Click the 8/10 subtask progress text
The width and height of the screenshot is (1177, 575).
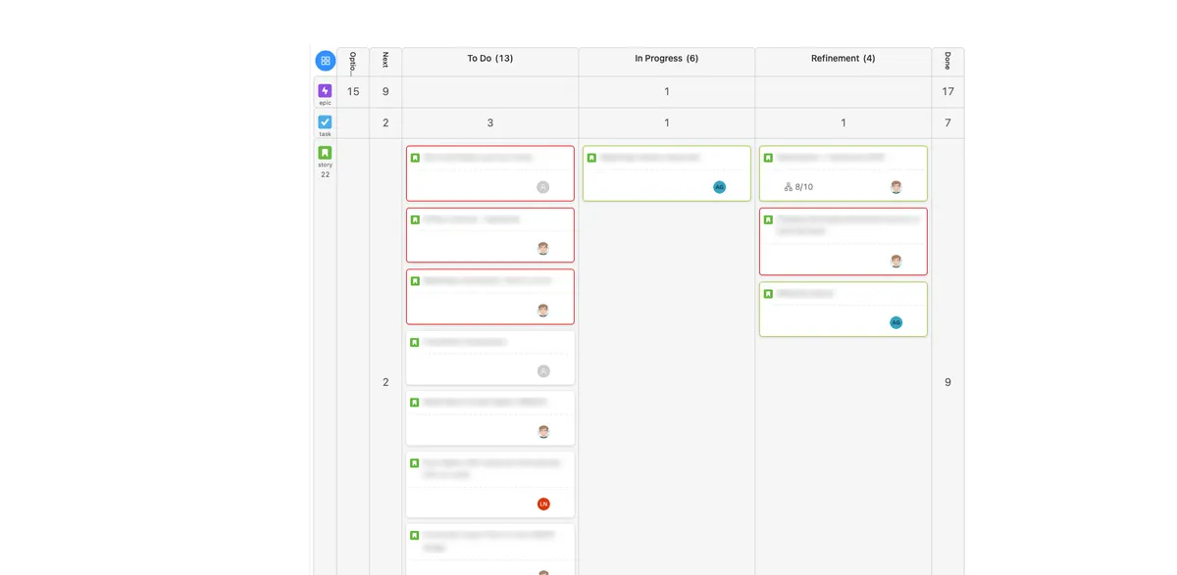pyautogui.click(x=804, y=187)
